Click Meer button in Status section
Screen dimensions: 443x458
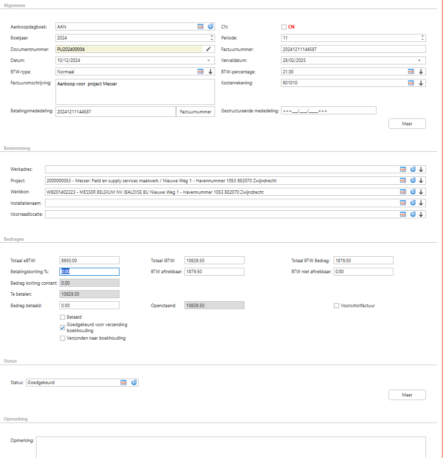tap(407, 395)
